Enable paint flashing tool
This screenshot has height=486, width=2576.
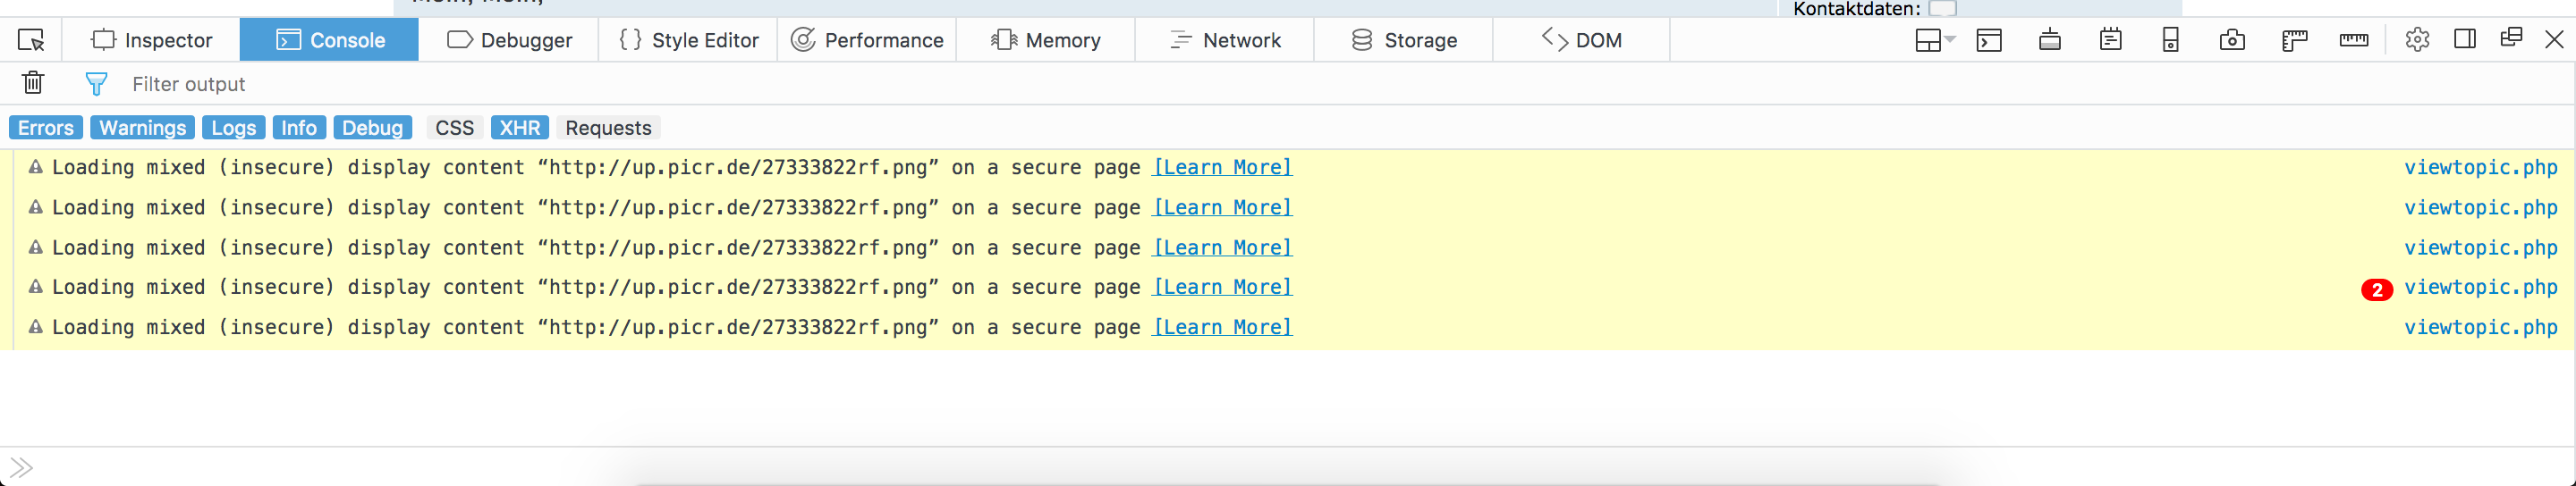click(2049, 40)
